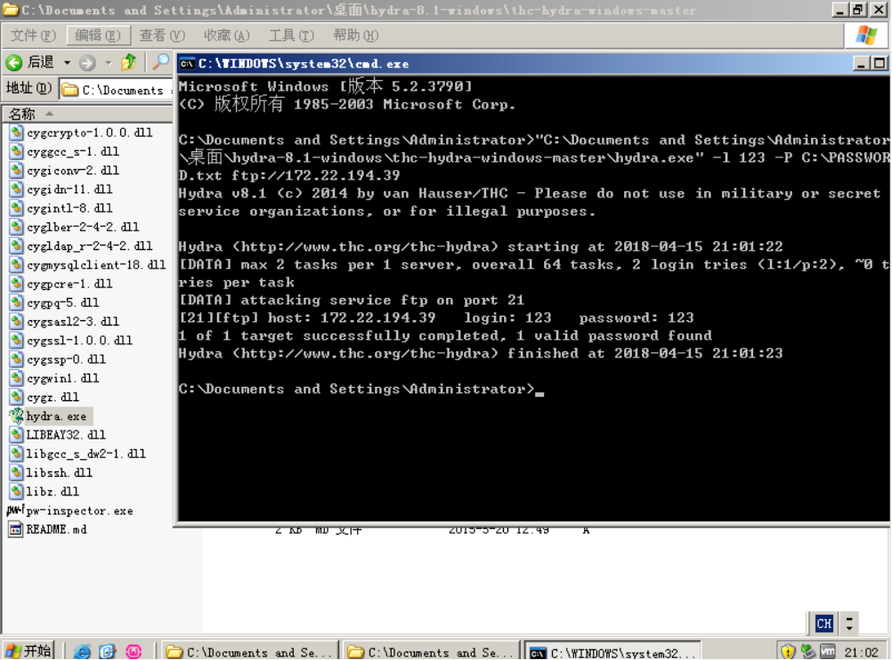Open the 帮助(H) menu

point(356,36)
